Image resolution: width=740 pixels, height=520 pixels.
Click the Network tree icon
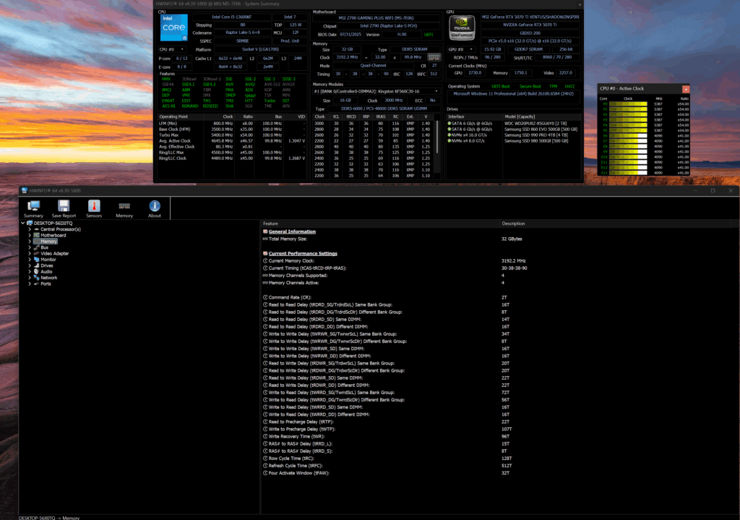pyautogui.click(x=36, y=278)
